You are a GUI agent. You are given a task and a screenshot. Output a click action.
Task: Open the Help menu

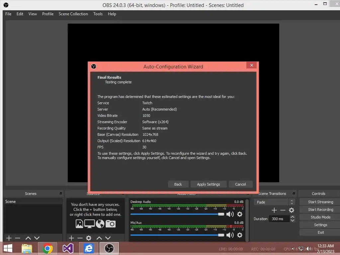tap(112, 14)
